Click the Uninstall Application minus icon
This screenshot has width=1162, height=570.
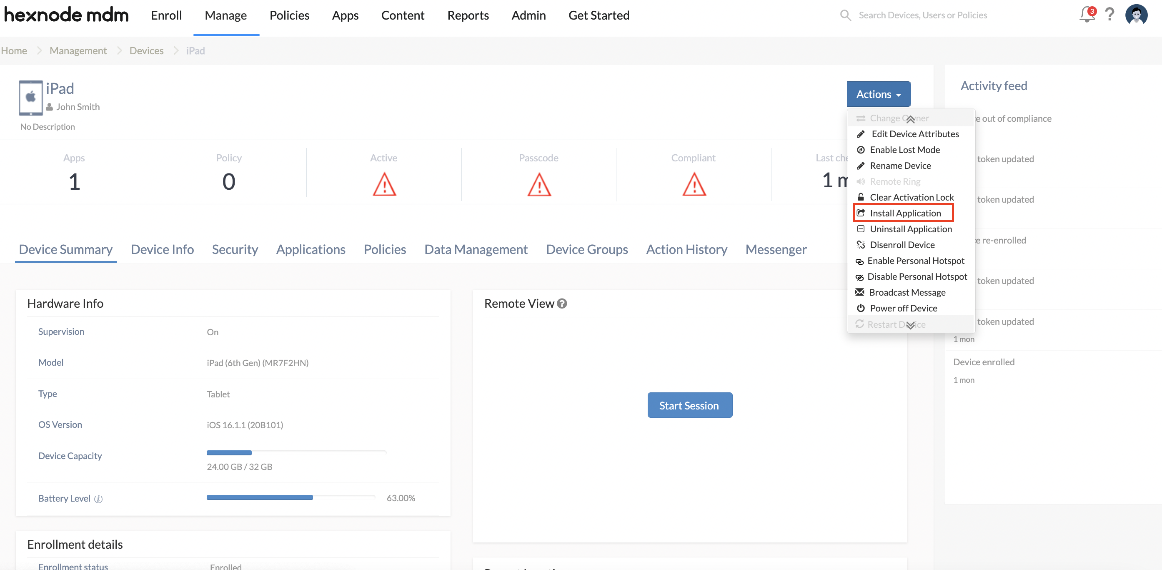[x=861, y=229]
